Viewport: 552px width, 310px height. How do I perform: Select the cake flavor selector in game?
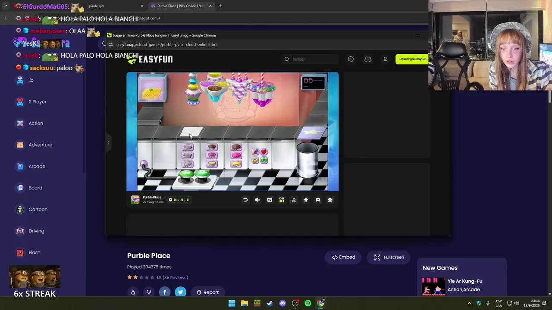tap(212, 156)
